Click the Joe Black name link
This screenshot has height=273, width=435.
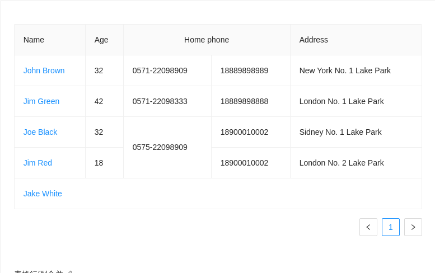40,132
